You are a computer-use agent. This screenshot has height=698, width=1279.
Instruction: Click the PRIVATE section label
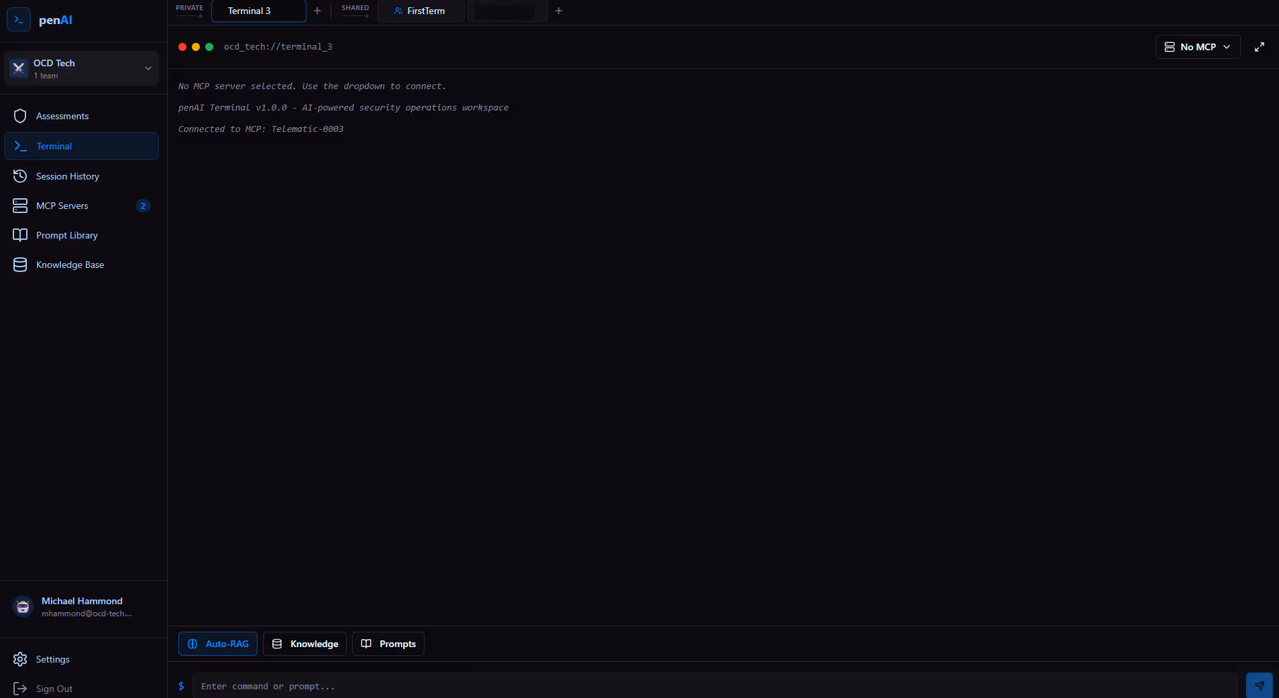click(x=189, y=8)
